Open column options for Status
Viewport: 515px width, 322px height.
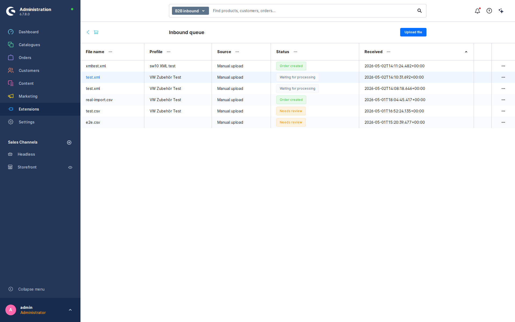tap(295, 52)
